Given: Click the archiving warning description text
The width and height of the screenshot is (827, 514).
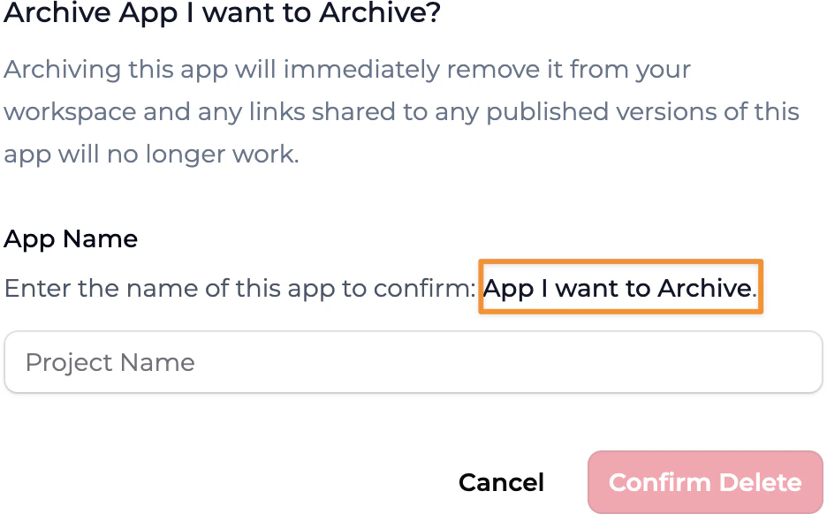Looking at the screenshot, I should (x=402, y=111).
